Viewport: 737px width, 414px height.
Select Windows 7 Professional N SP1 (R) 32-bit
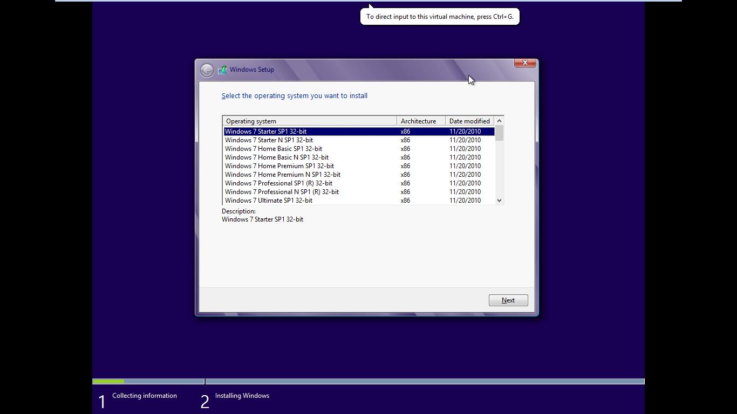pyautogui.click(x=359, y=192)
